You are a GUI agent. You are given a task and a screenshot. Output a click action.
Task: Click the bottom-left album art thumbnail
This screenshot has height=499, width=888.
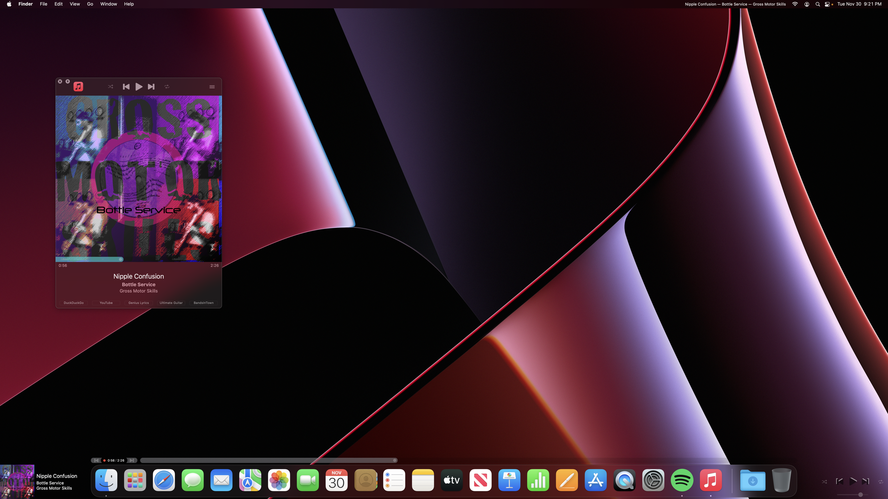click(17, 482)
